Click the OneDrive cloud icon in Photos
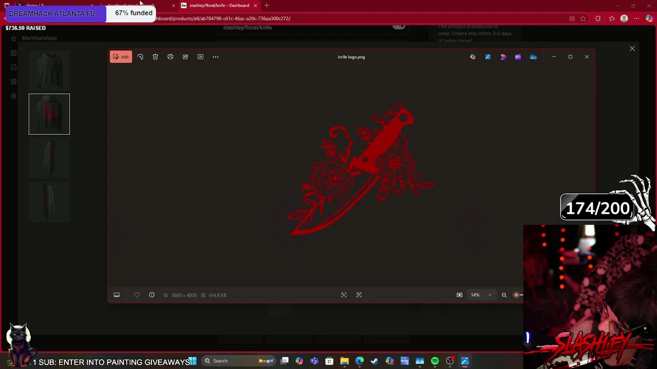Image resolution: width=657 pixels, height=369 pixels. (533, 57)
